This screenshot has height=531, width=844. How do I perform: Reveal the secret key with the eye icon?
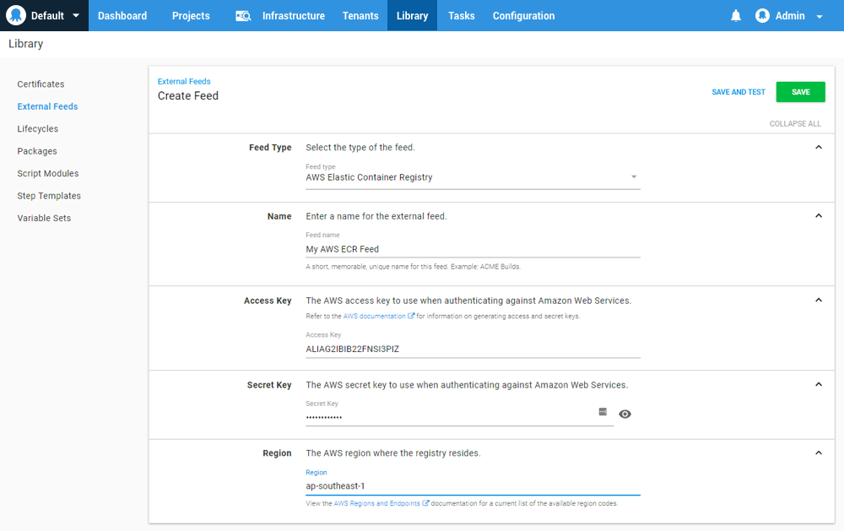pyautogui.click(x=625, y=414)
